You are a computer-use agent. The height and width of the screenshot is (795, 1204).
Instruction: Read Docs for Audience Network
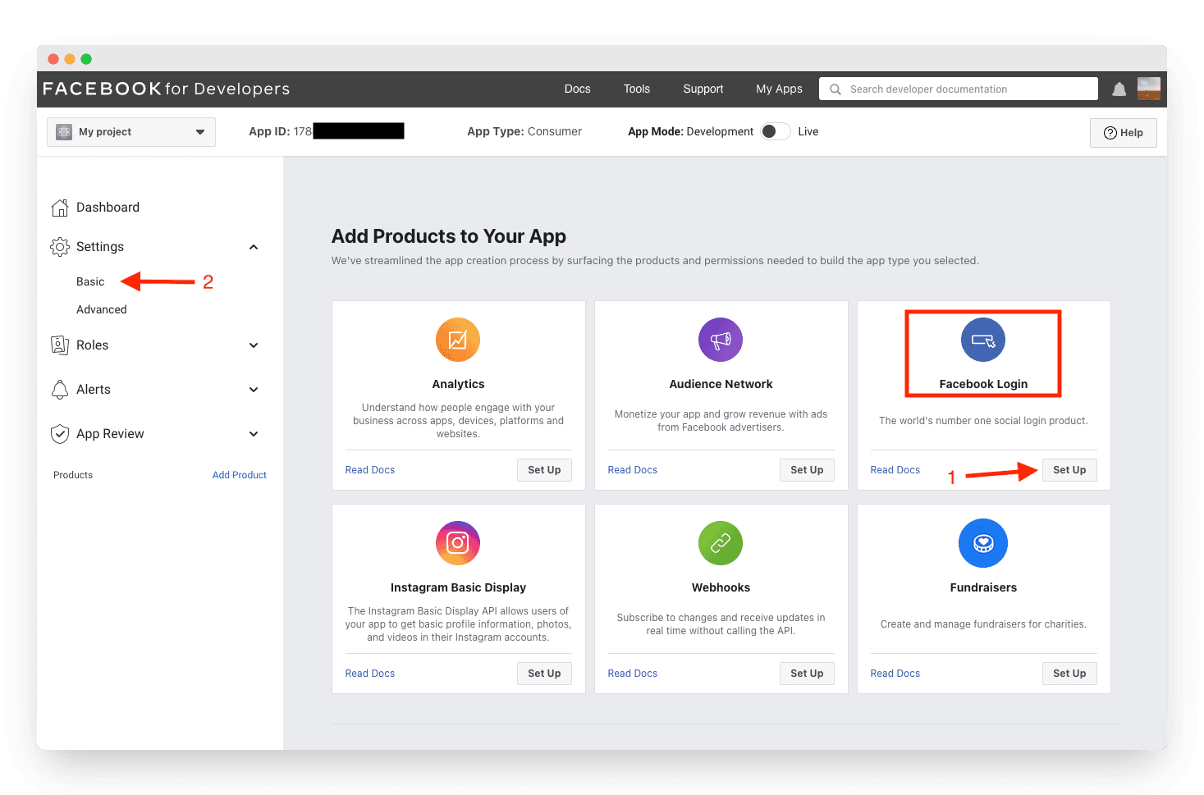pyautogui.click(x=633, y=470)
